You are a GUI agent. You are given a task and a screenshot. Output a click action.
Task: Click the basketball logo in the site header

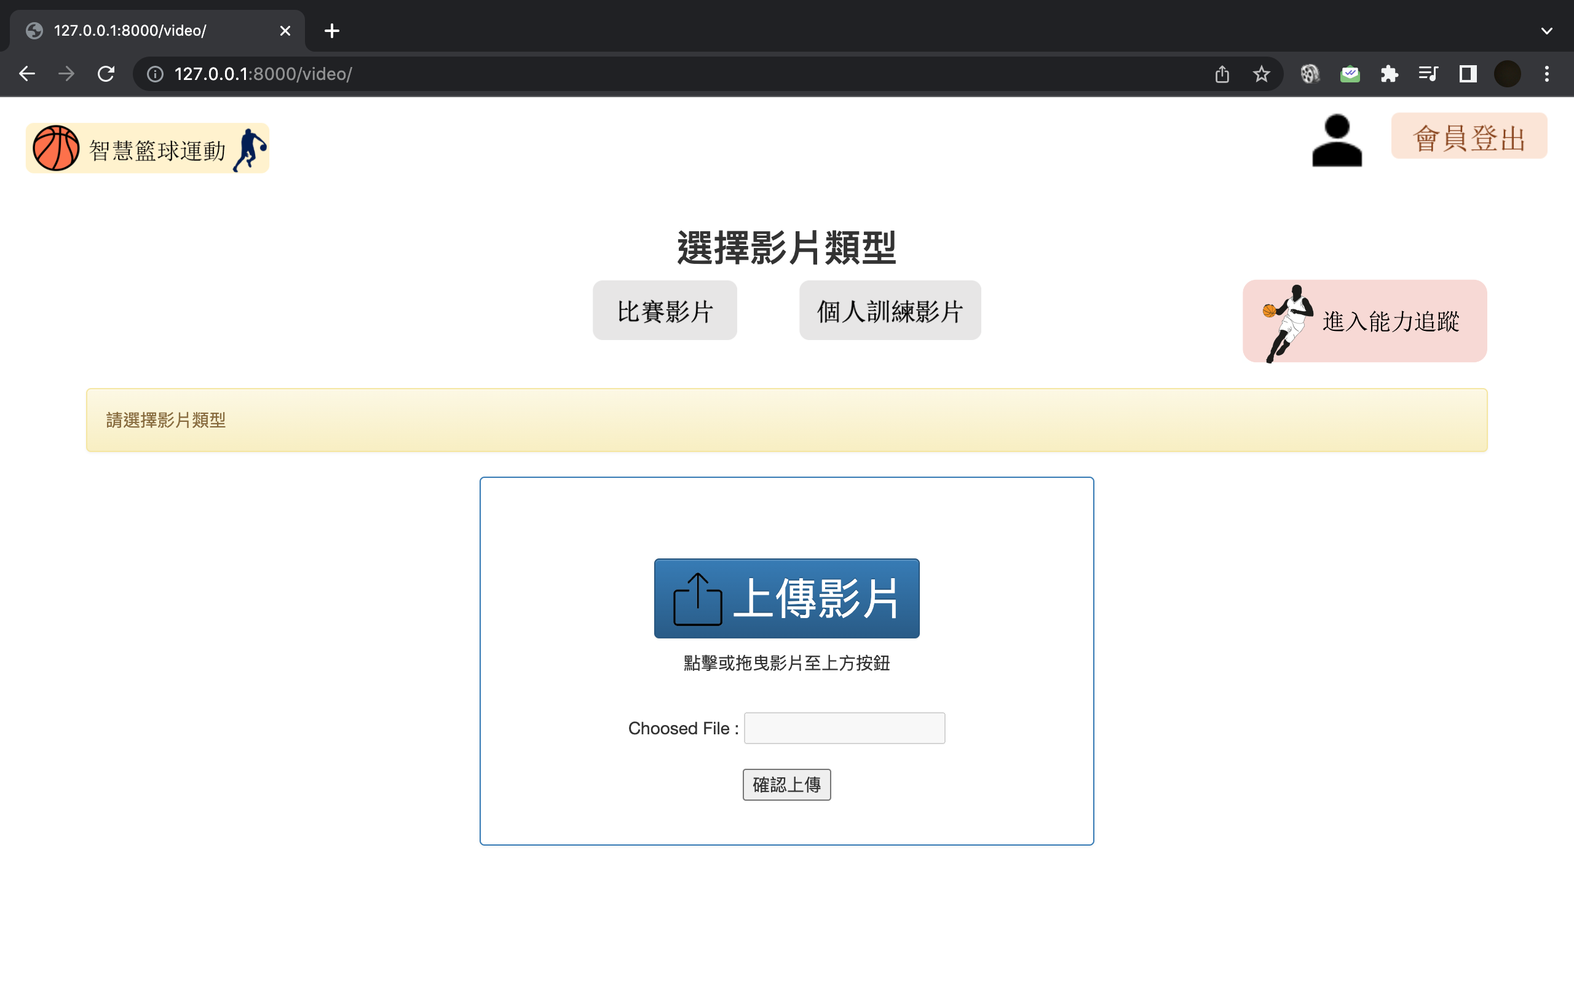tap(56, 148)
